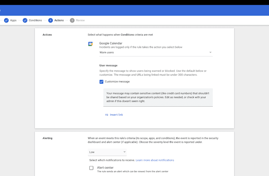Image resolution: width=269 pixels, height=176 pixels.
Task: Click the Google Calendar app icon
Action: click(91, 44)
